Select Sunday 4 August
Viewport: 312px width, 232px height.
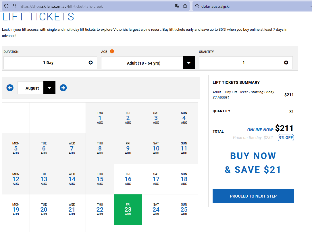click(184, 118)
